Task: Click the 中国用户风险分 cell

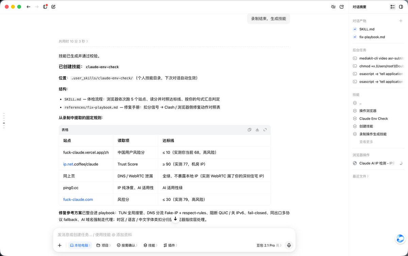Action: pos(136,152)
